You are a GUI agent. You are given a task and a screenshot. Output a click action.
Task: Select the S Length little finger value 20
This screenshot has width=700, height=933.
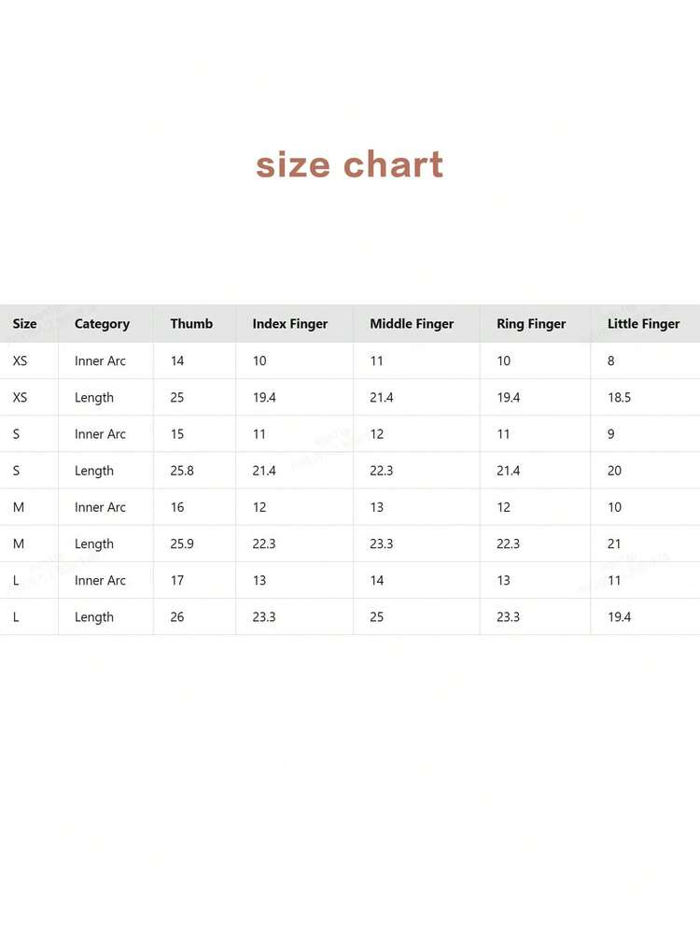pos(614,471)
